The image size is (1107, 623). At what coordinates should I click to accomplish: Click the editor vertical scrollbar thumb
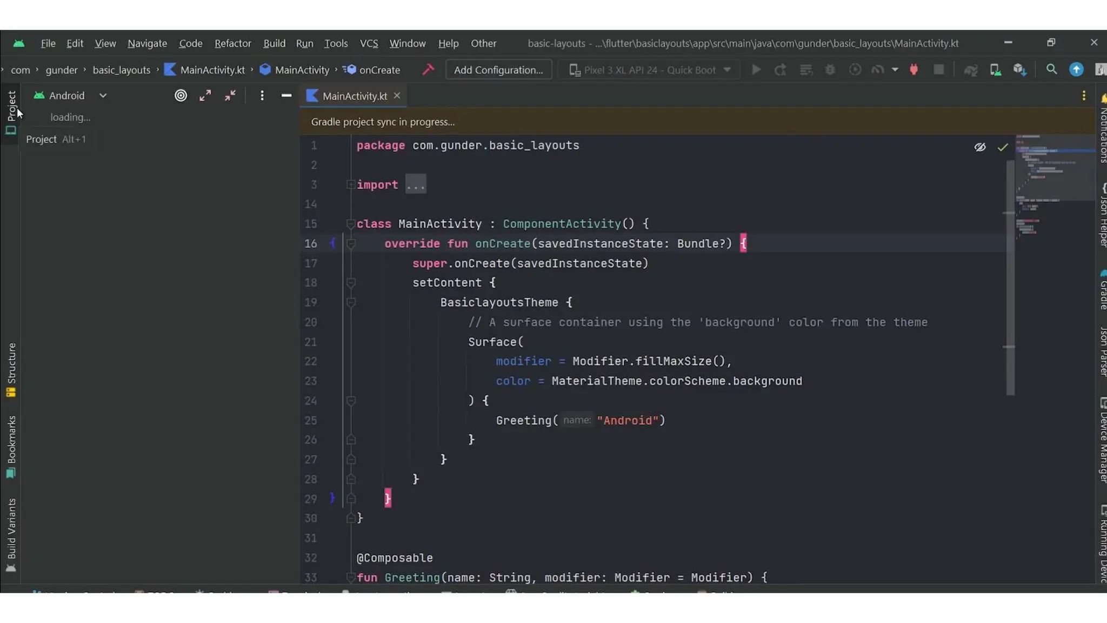click(1010, 279)
